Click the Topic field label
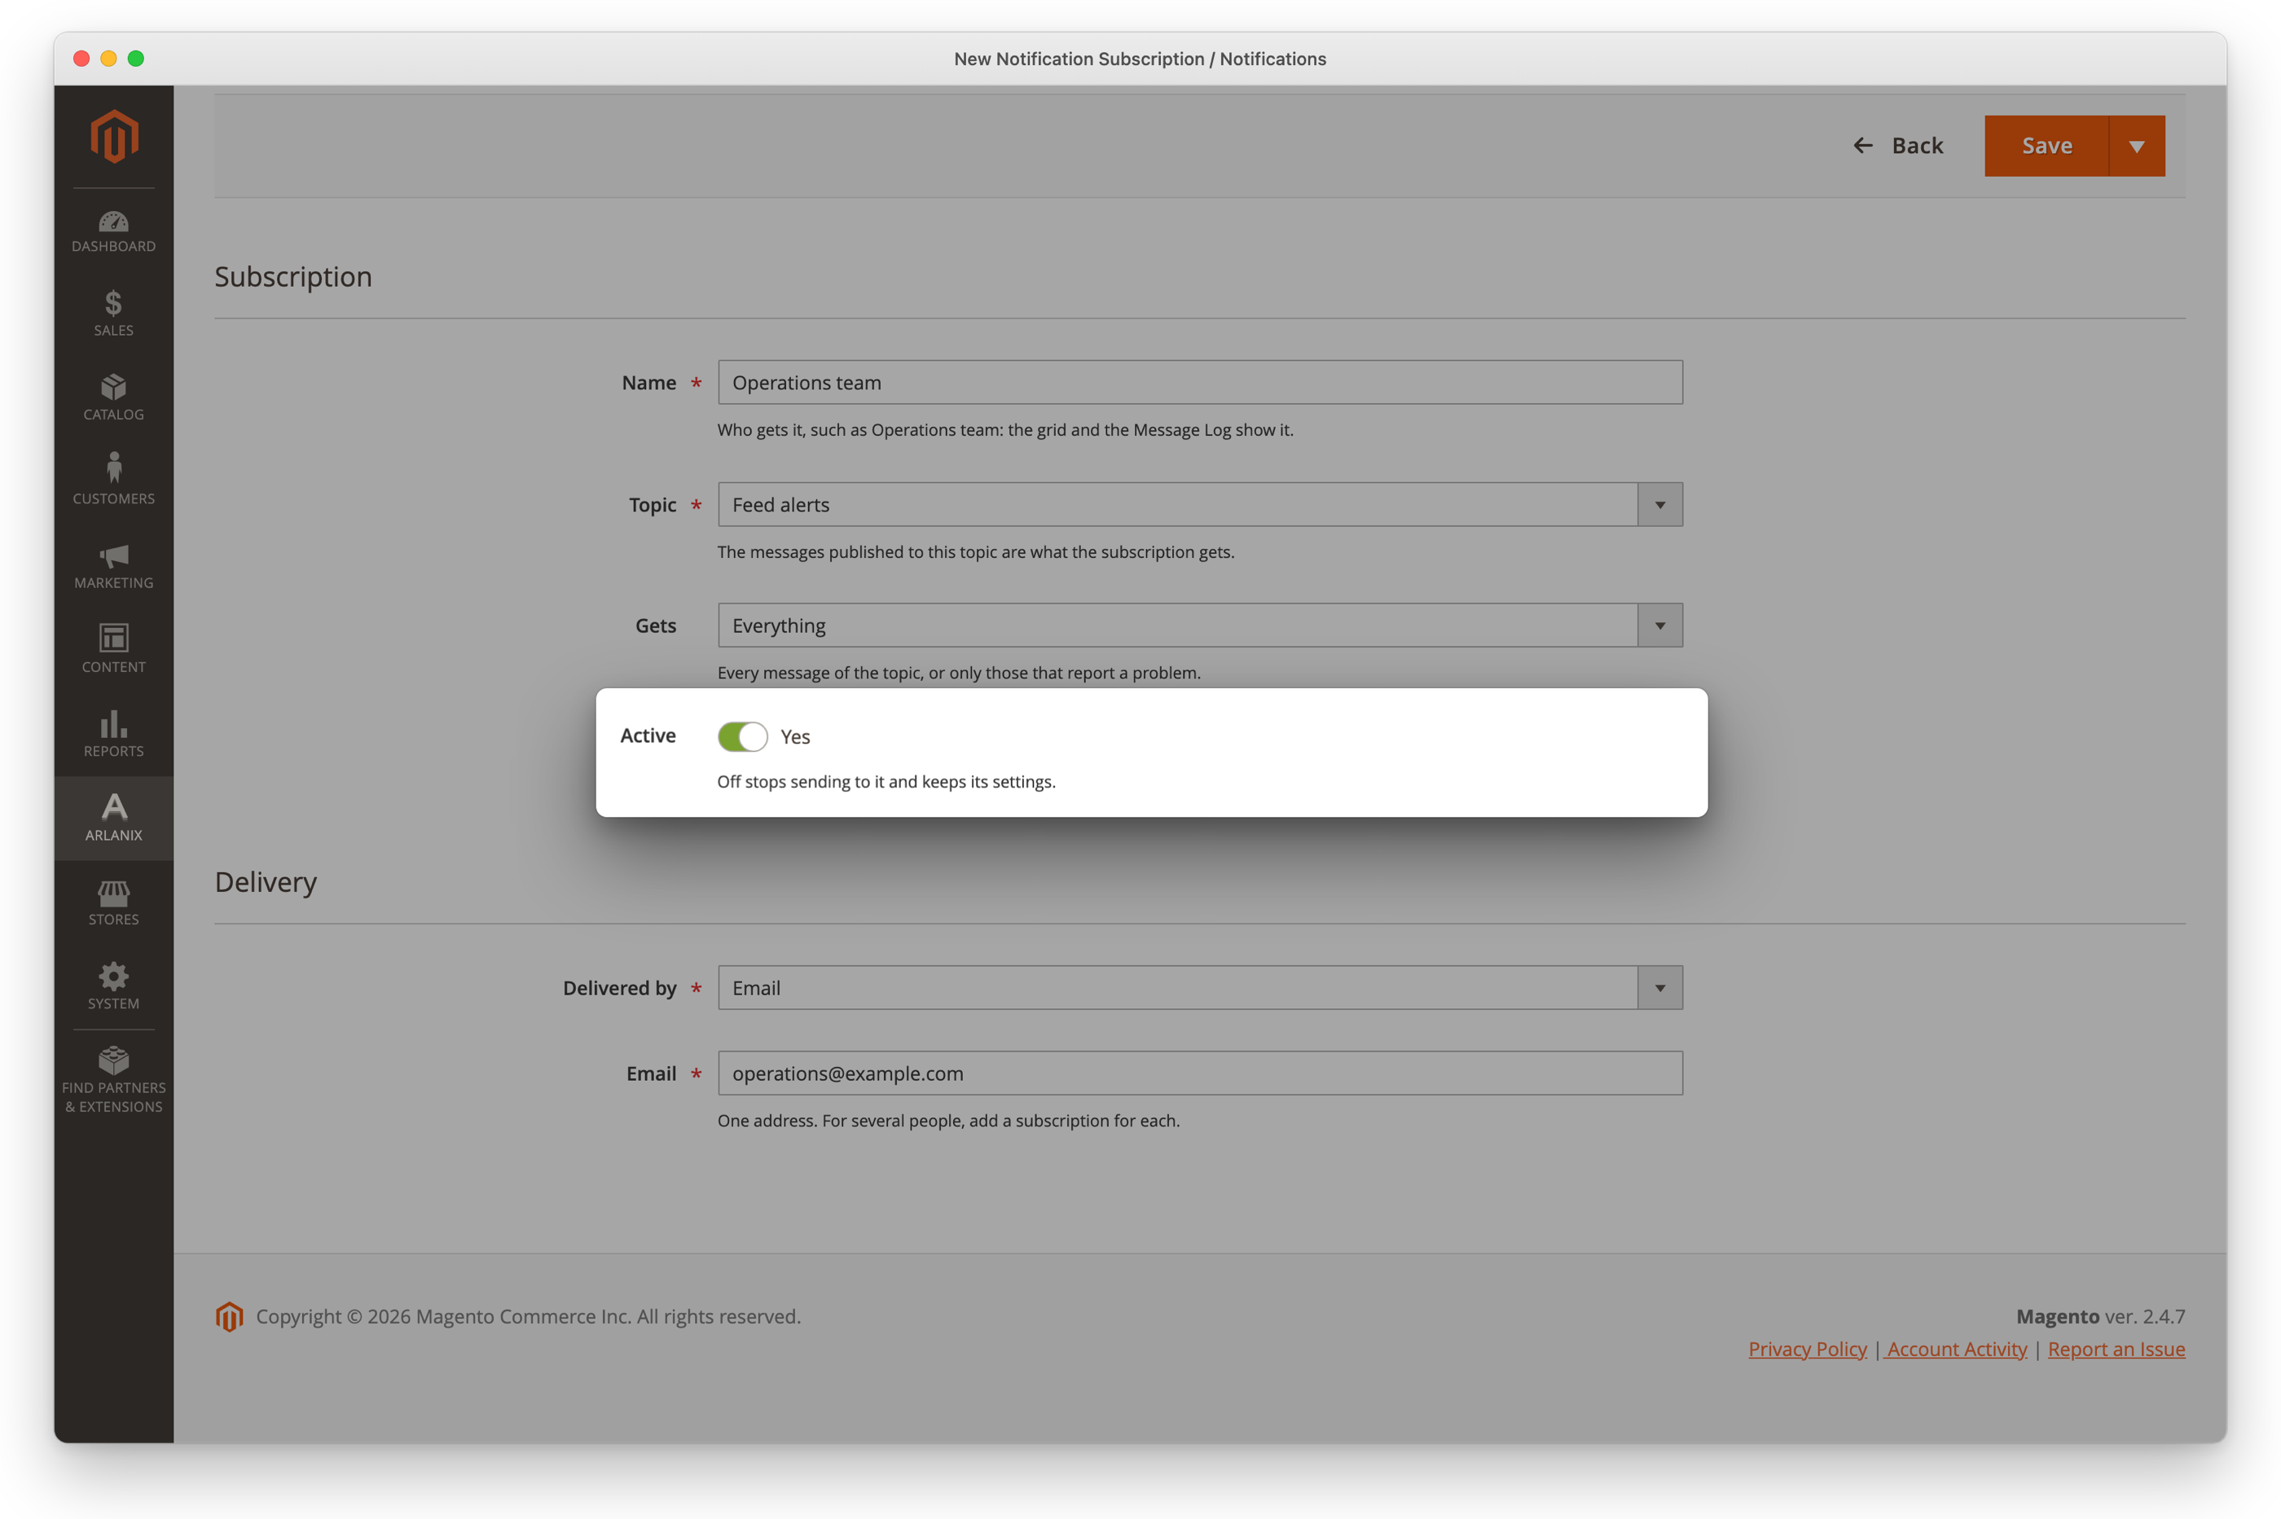2281x1519 pixels. pyautogui.click(x=653, y=505)
